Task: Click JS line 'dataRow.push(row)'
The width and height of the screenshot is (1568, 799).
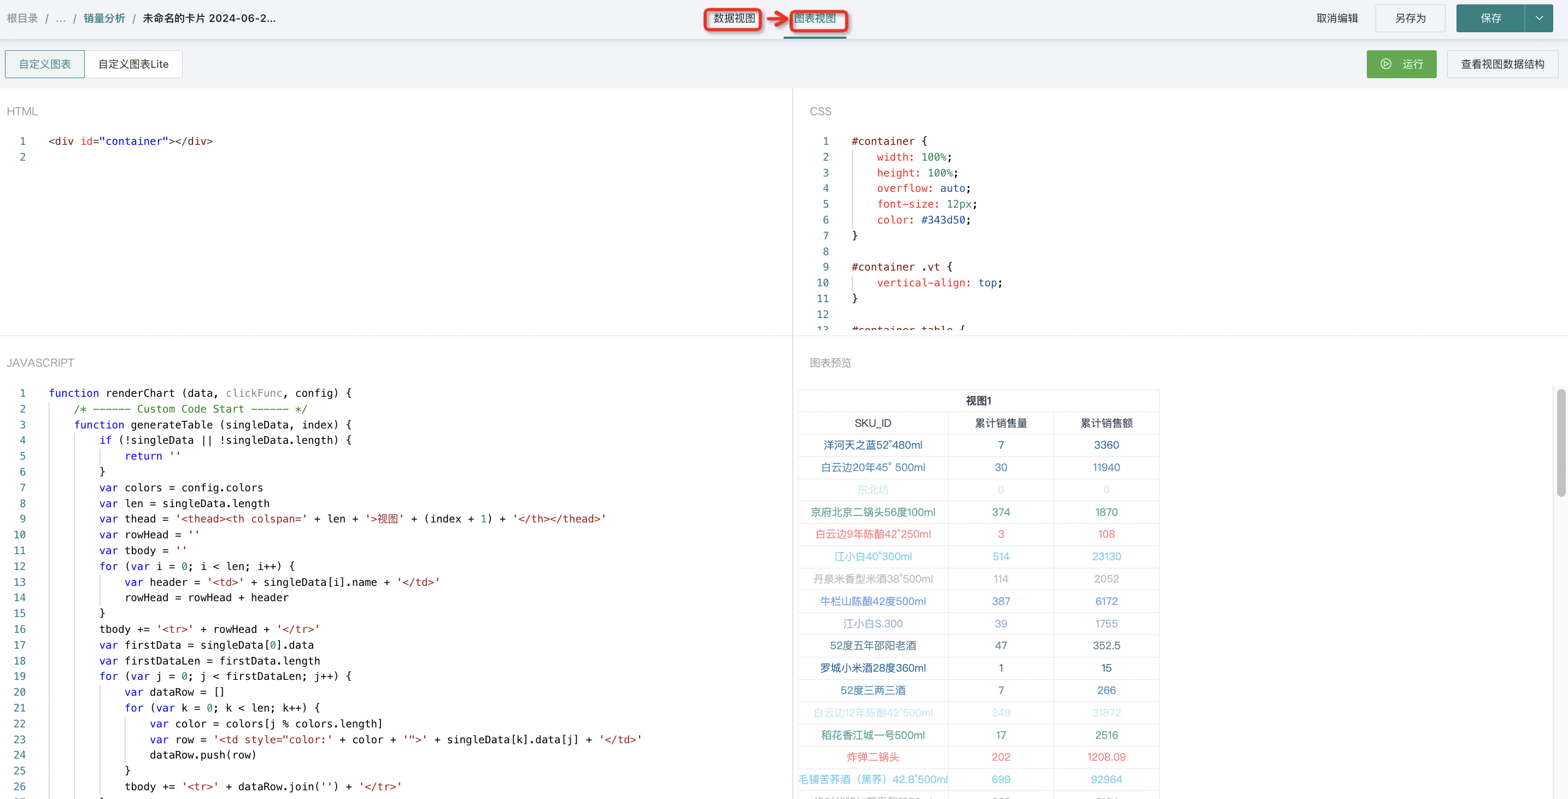Action: [203, 755]
